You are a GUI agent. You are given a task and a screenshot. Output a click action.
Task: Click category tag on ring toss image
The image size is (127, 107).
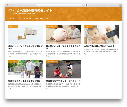click(52, 61)
